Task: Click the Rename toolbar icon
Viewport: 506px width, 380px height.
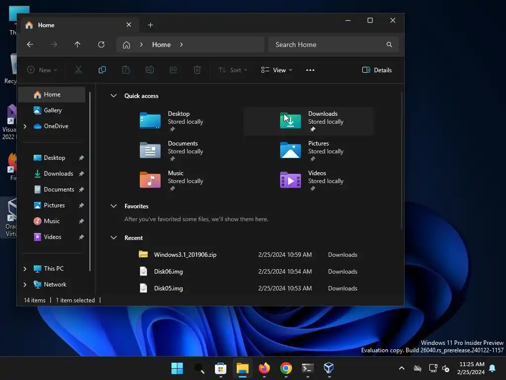Action: coord(150,70)
